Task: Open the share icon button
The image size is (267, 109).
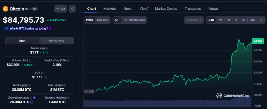Action: tap(72, 9)
